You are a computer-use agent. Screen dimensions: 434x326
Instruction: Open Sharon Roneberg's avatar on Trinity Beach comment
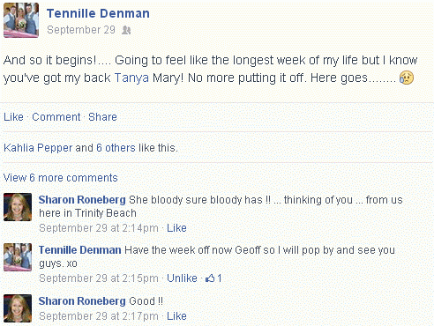(x=18, y=207)
